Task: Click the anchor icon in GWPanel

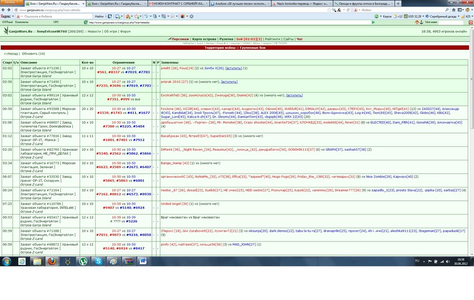Action: click(x=422, y=22)
